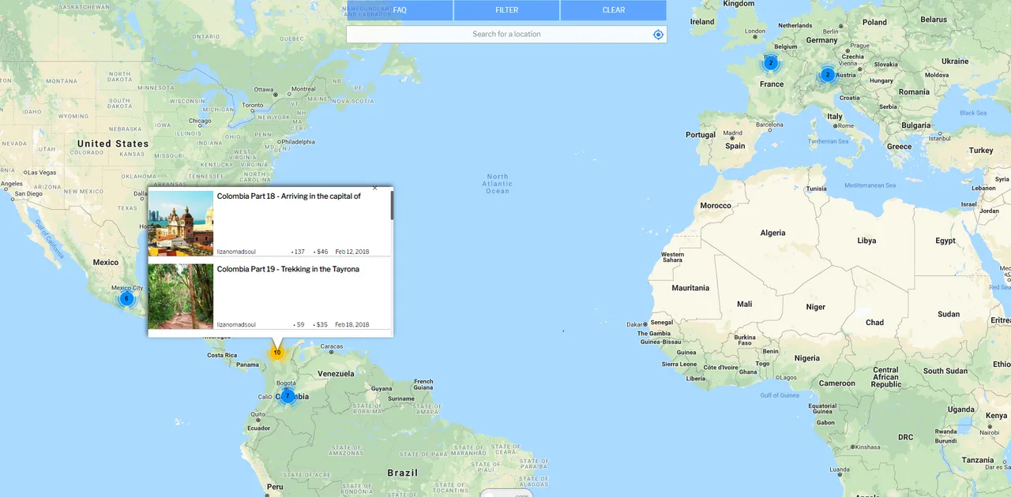Click the '$46' payout value
1011x497 pixels.
point(322,252)
